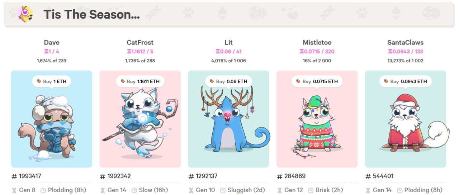Select the reindeer-antlered Lit cat image
The width and height of the screenshot is (459, 195).
pos(228,119)
